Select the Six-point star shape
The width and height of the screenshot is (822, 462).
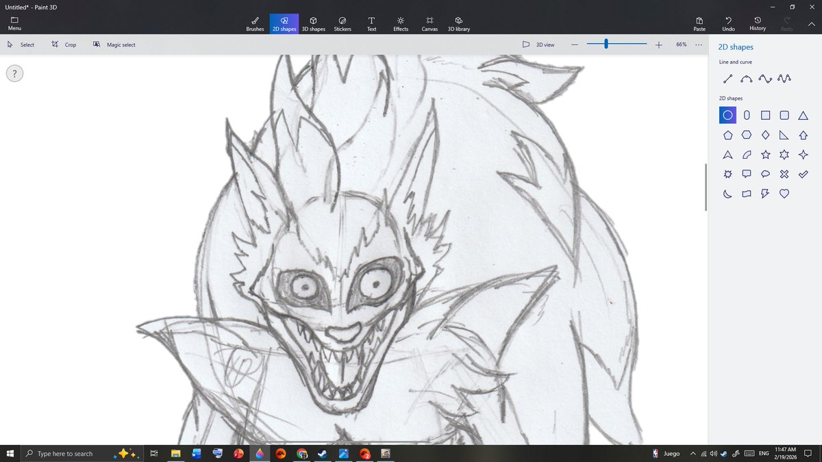(784, 155)
